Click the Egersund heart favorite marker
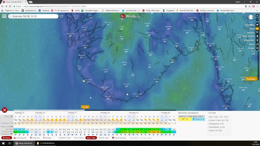Viewport: 260px width, 146px height. point(84,81)
